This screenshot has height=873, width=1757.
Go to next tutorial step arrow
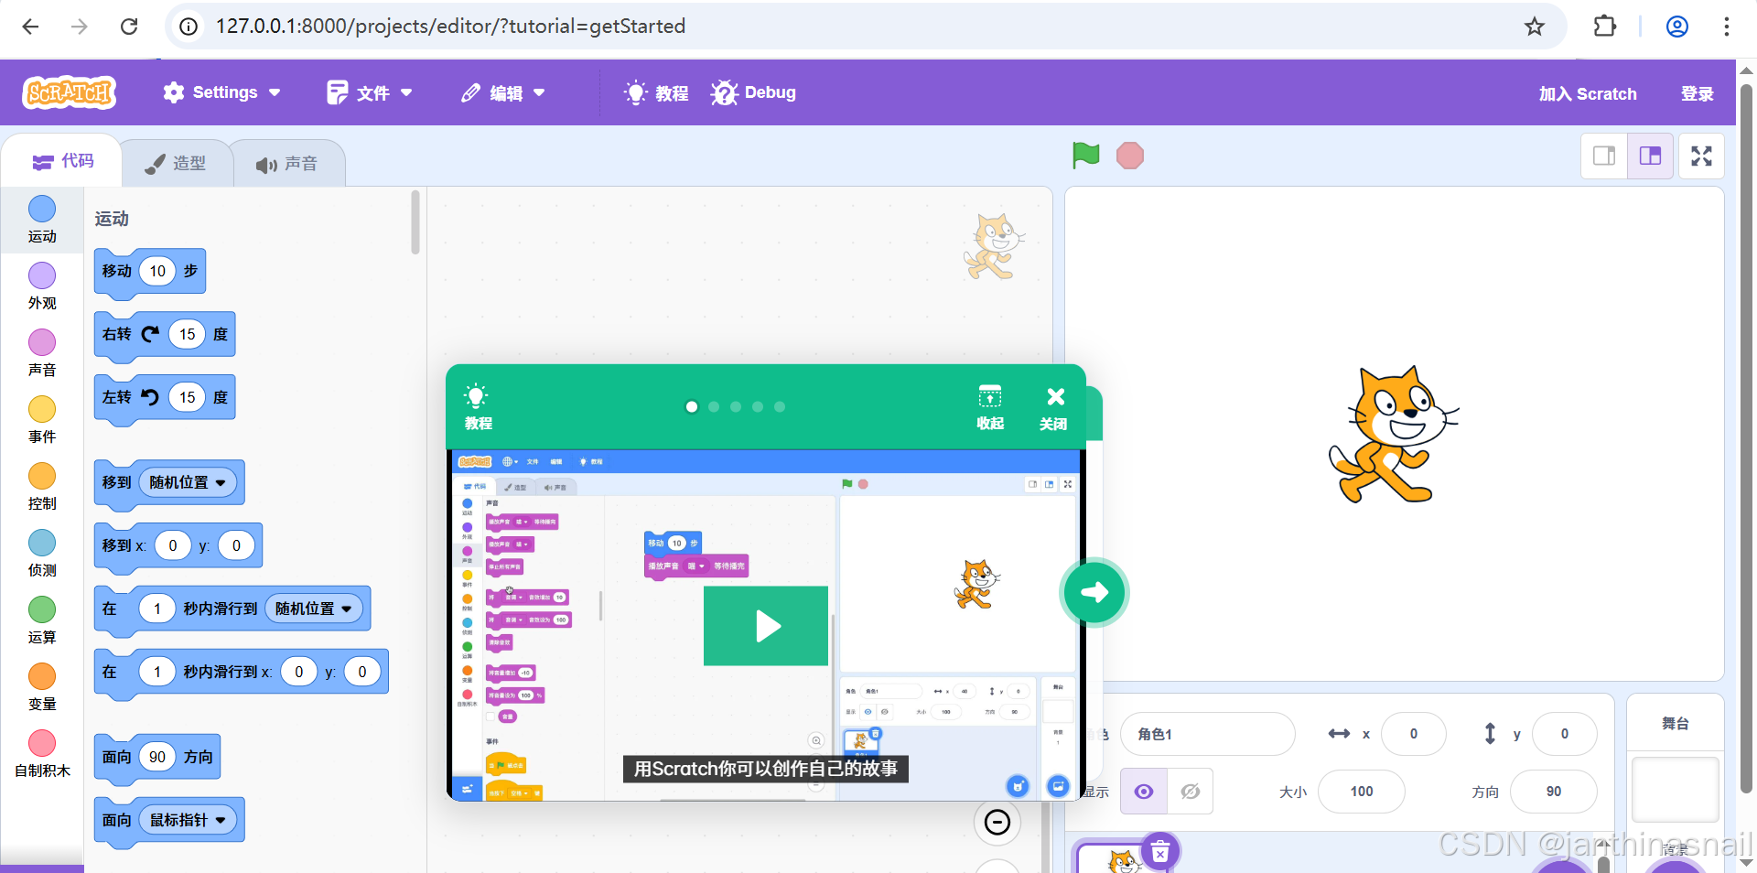1094,592
